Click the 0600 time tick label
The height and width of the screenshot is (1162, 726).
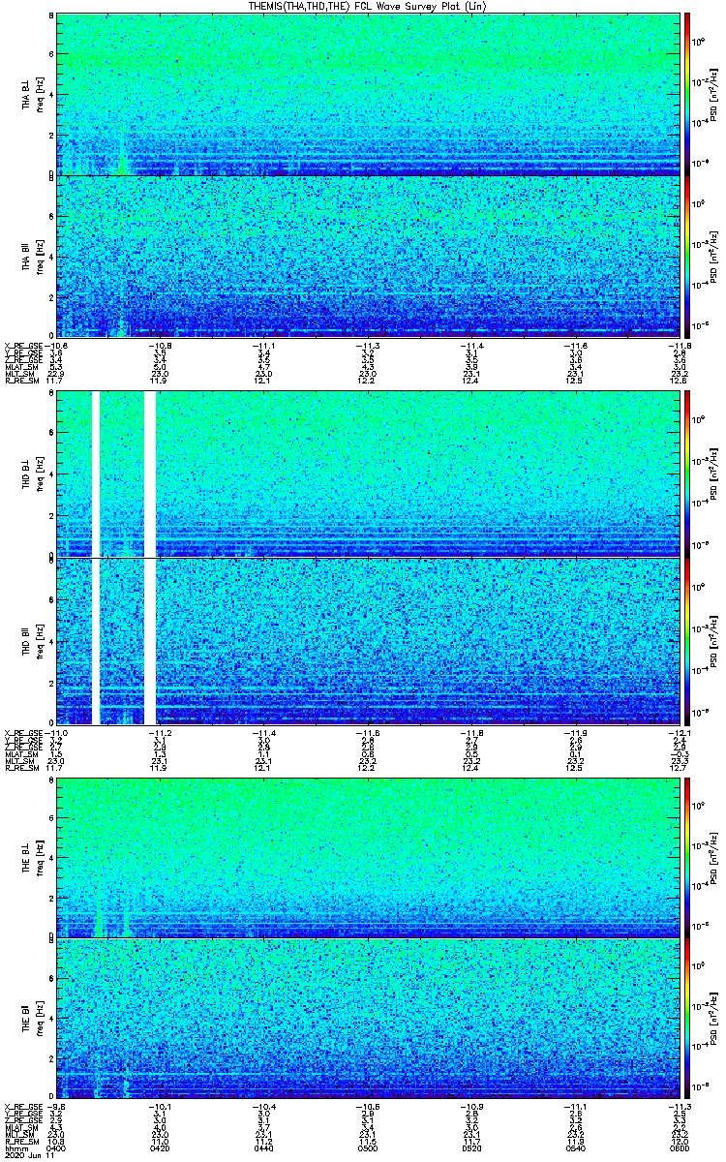point(680,1147)
